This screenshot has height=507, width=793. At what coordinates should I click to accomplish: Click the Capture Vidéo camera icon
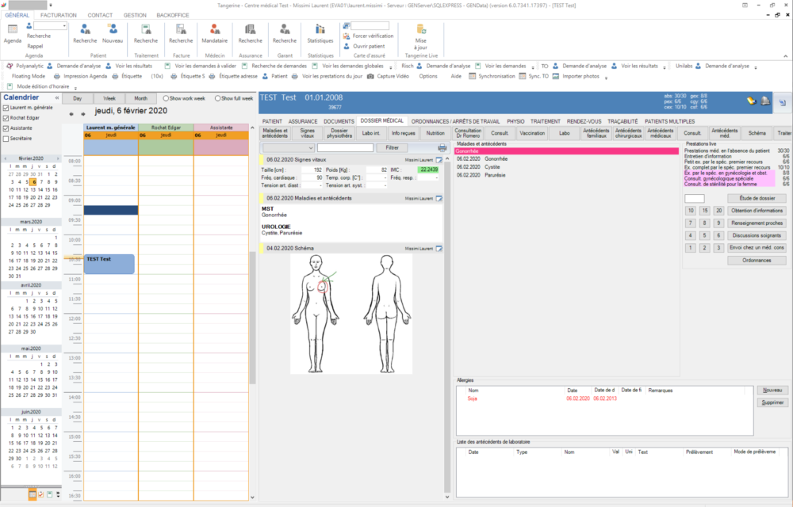[370, 76]
